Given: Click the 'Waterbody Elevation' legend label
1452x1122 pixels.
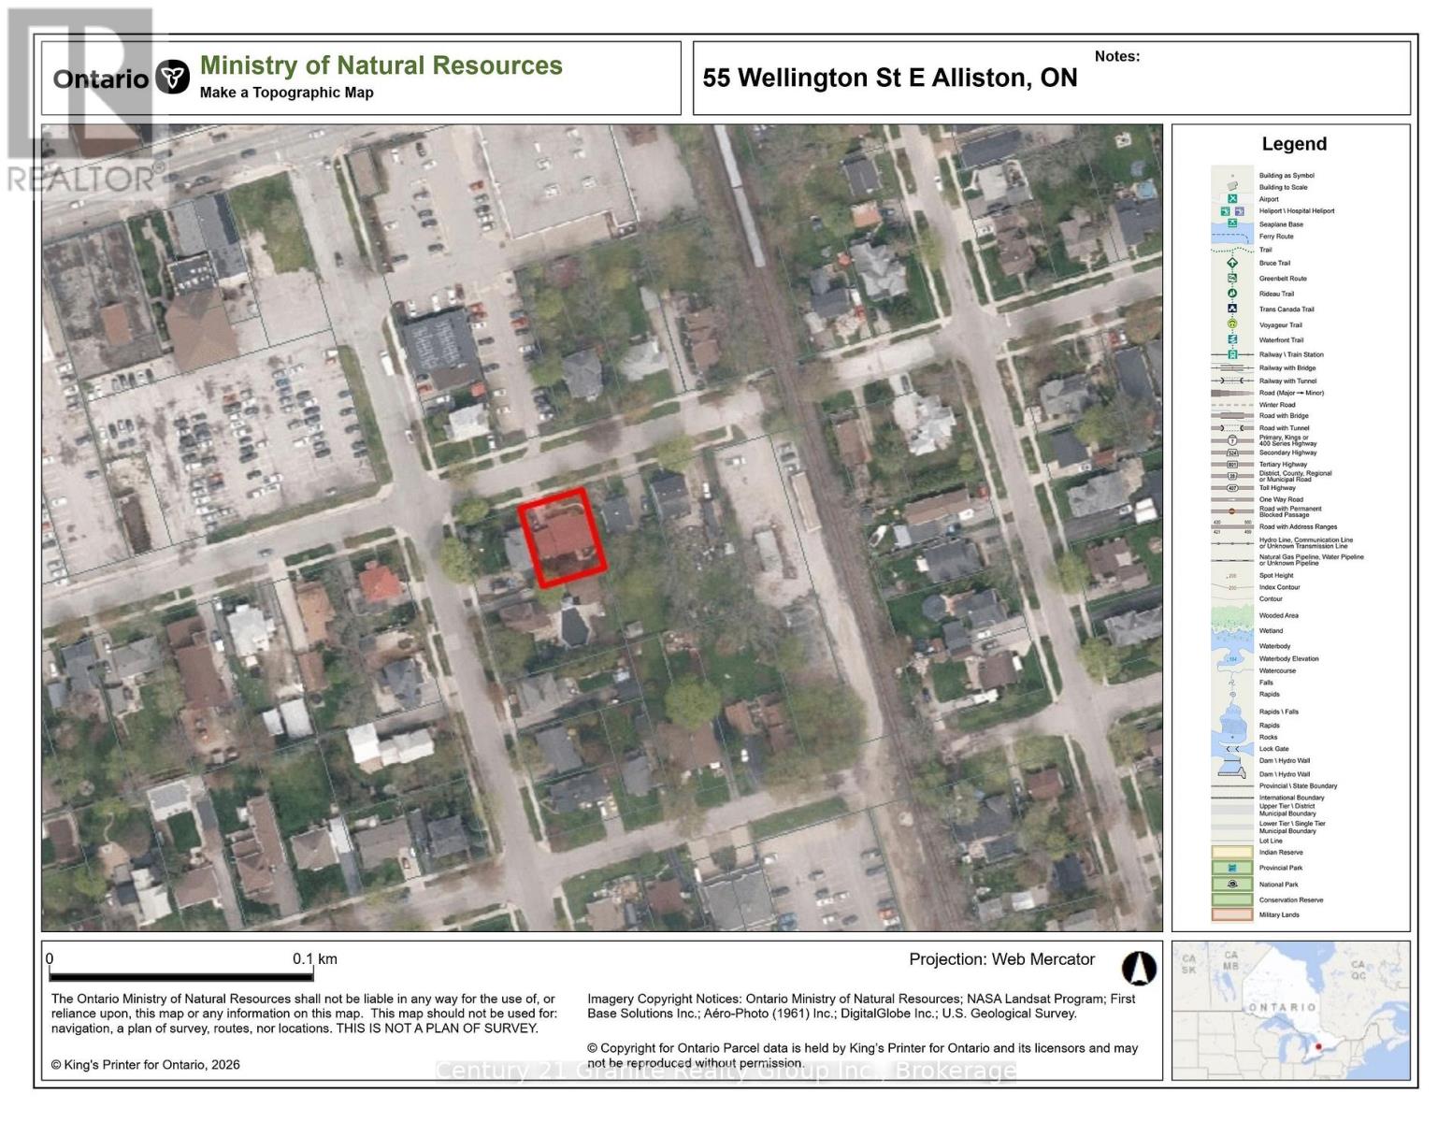Looking at the screenshot, I should click(1288, 658).
